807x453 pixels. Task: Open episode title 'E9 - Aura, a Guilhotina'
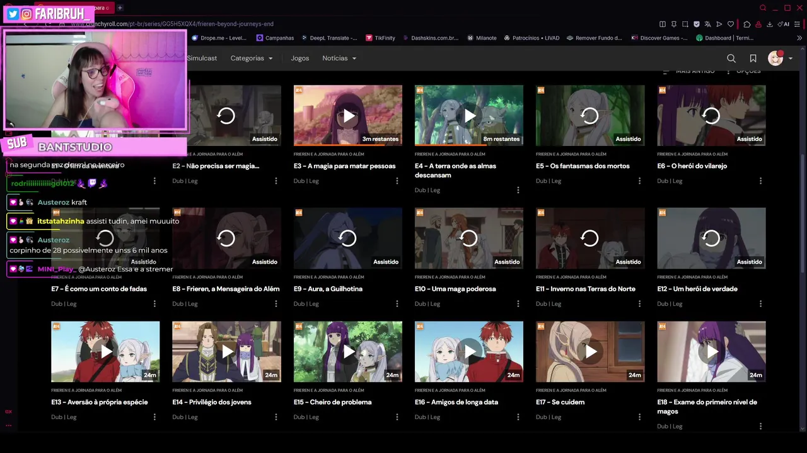click(328, 289)
